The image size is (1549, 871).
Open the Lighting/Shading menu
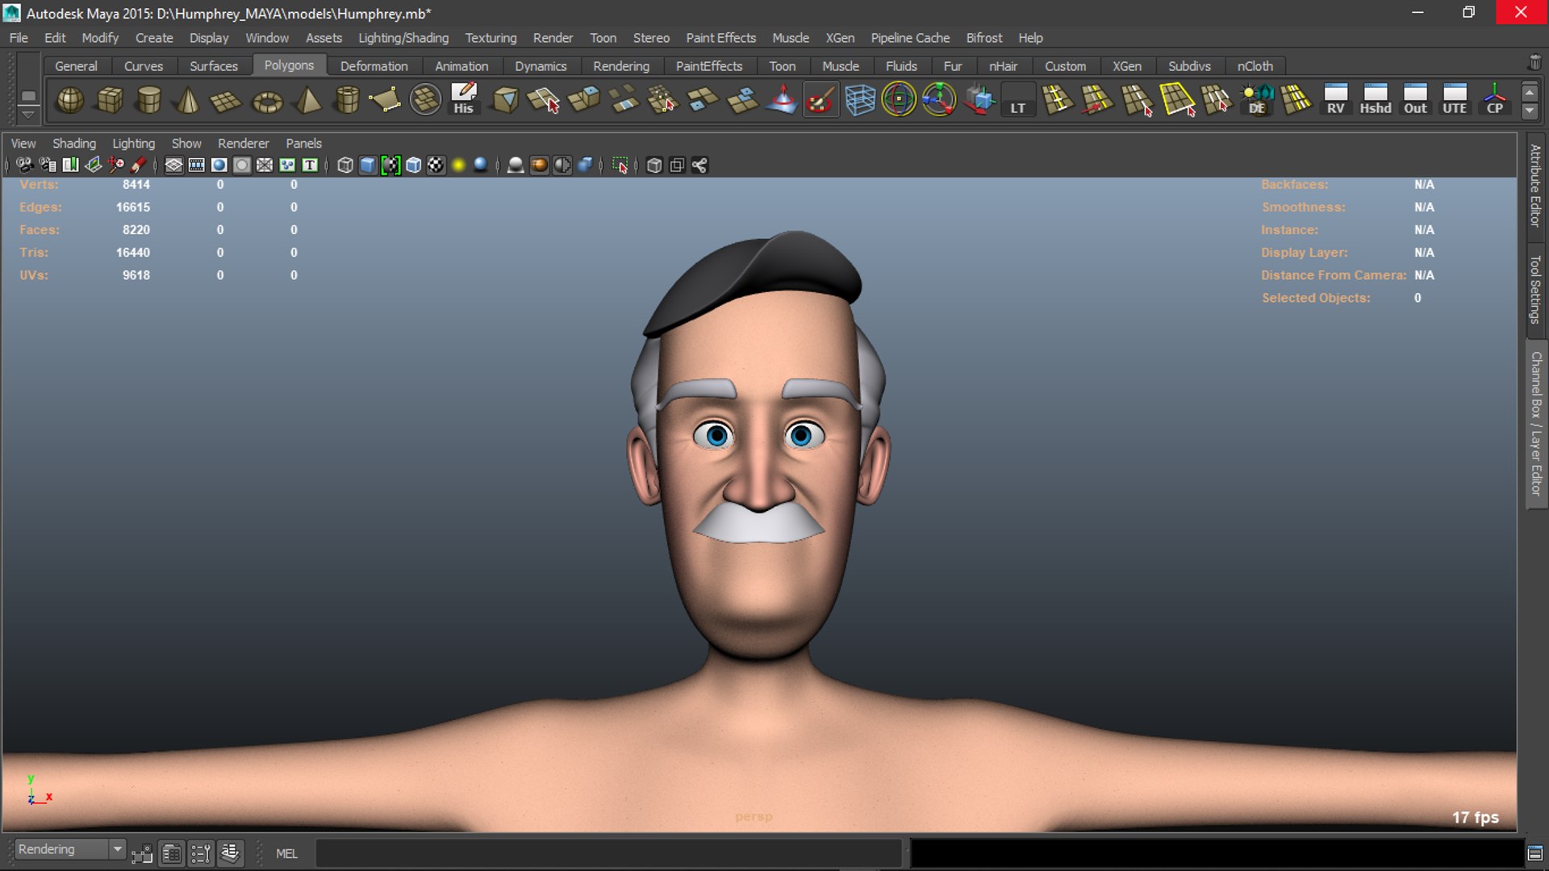pos(403,38)
